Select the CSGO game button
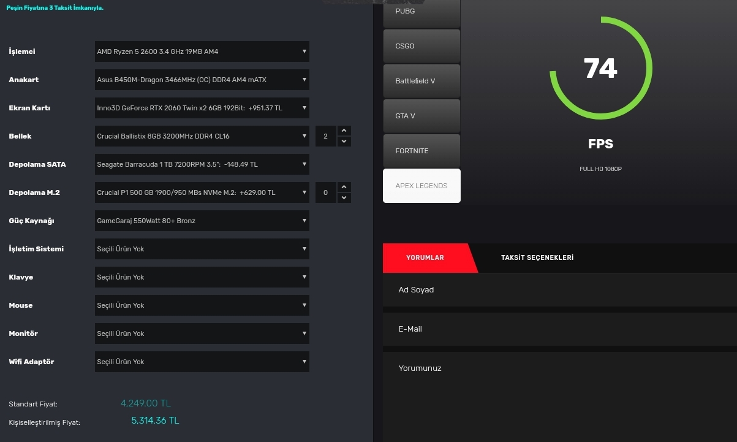This screenshot has width=737, height=442. click(421, 46)
